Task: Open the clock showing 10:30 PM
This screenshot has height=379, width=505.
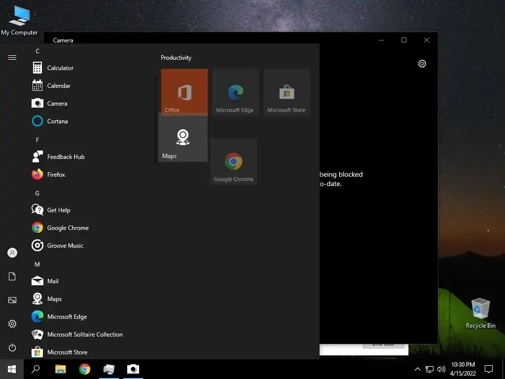Action: point(463,369)
